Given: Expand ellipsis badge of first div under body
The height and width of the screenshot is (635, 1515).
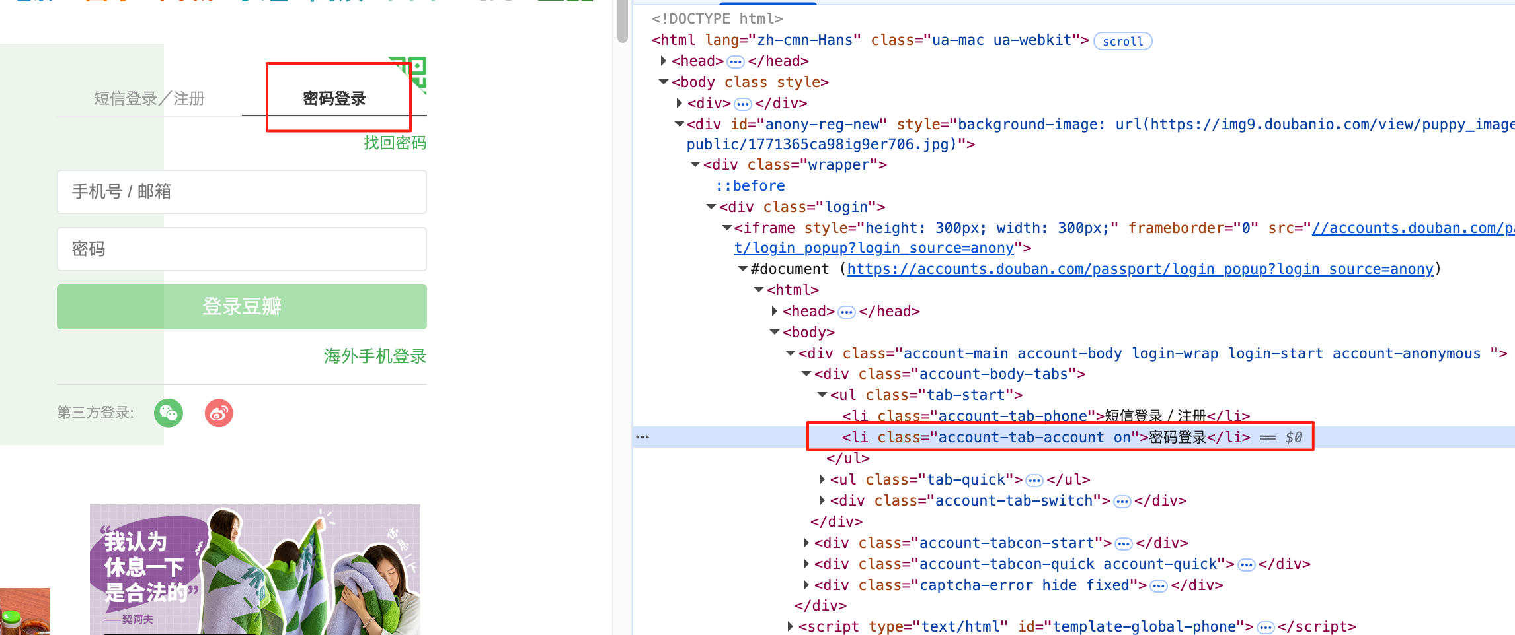Looking at the screenshot, I should click(743, 104).
